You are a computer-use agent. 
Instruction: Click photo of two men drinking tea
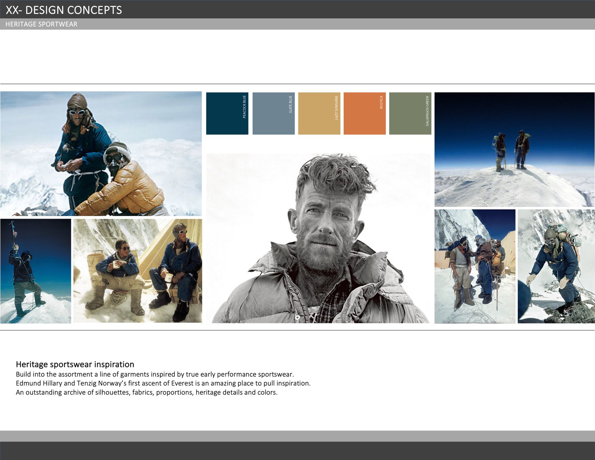[x=138, y=271]
